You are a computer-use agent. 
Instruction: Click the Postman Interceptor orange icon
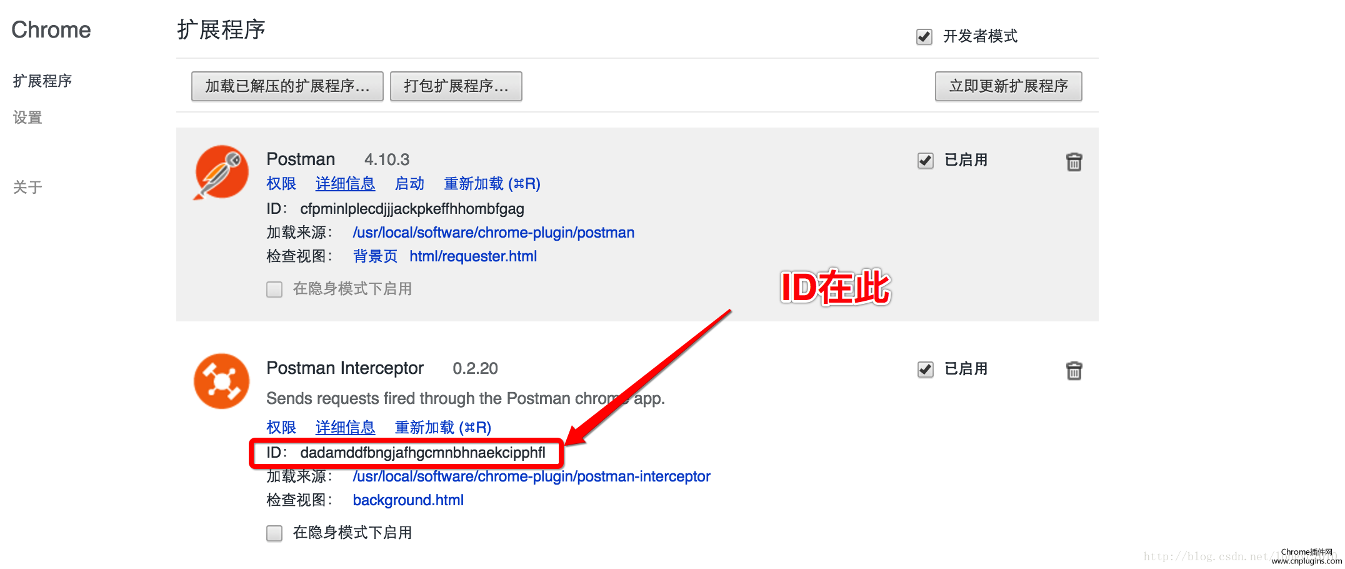click(x=221, y=381)
